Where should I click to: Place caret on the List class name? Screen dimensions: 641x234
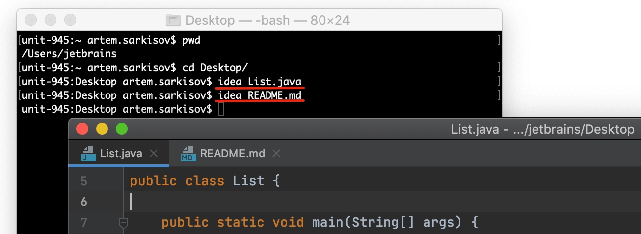click(x=249, y=181)
